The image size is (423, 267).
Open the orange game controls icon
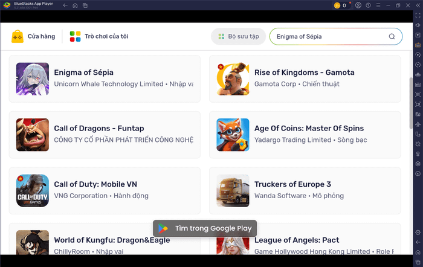(418, 45)
